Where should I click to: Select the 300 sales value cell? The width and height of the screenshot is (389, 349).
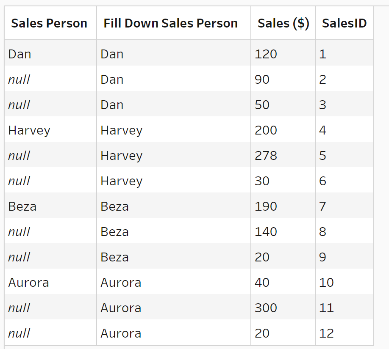click(266, 308)
